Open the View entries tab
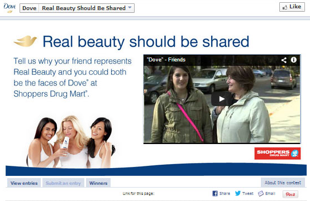 coord(24,183)
